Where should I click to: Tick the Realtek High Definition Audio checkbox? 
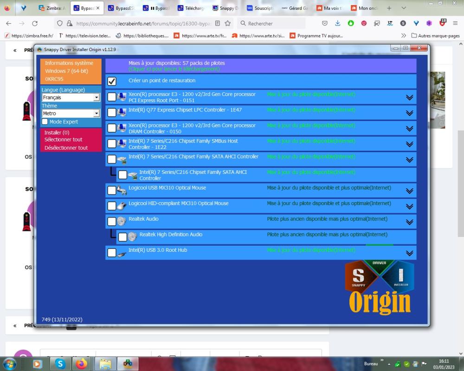point(122,237)
